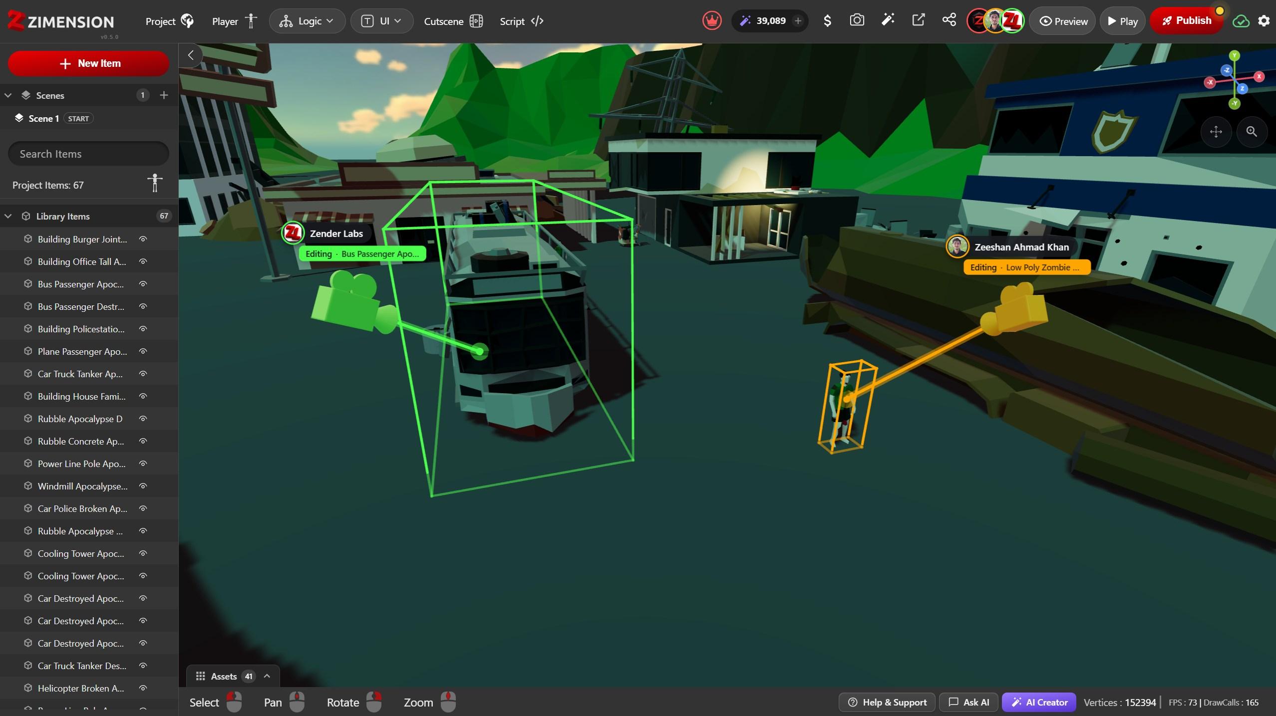Viewport: 1276px width, 716px height.
Task: Collapse the Scenes section
Action: tap(8, 95)
